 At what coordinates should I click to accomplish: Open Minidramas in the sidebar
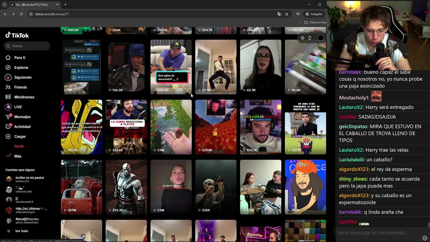click(20, 97)
